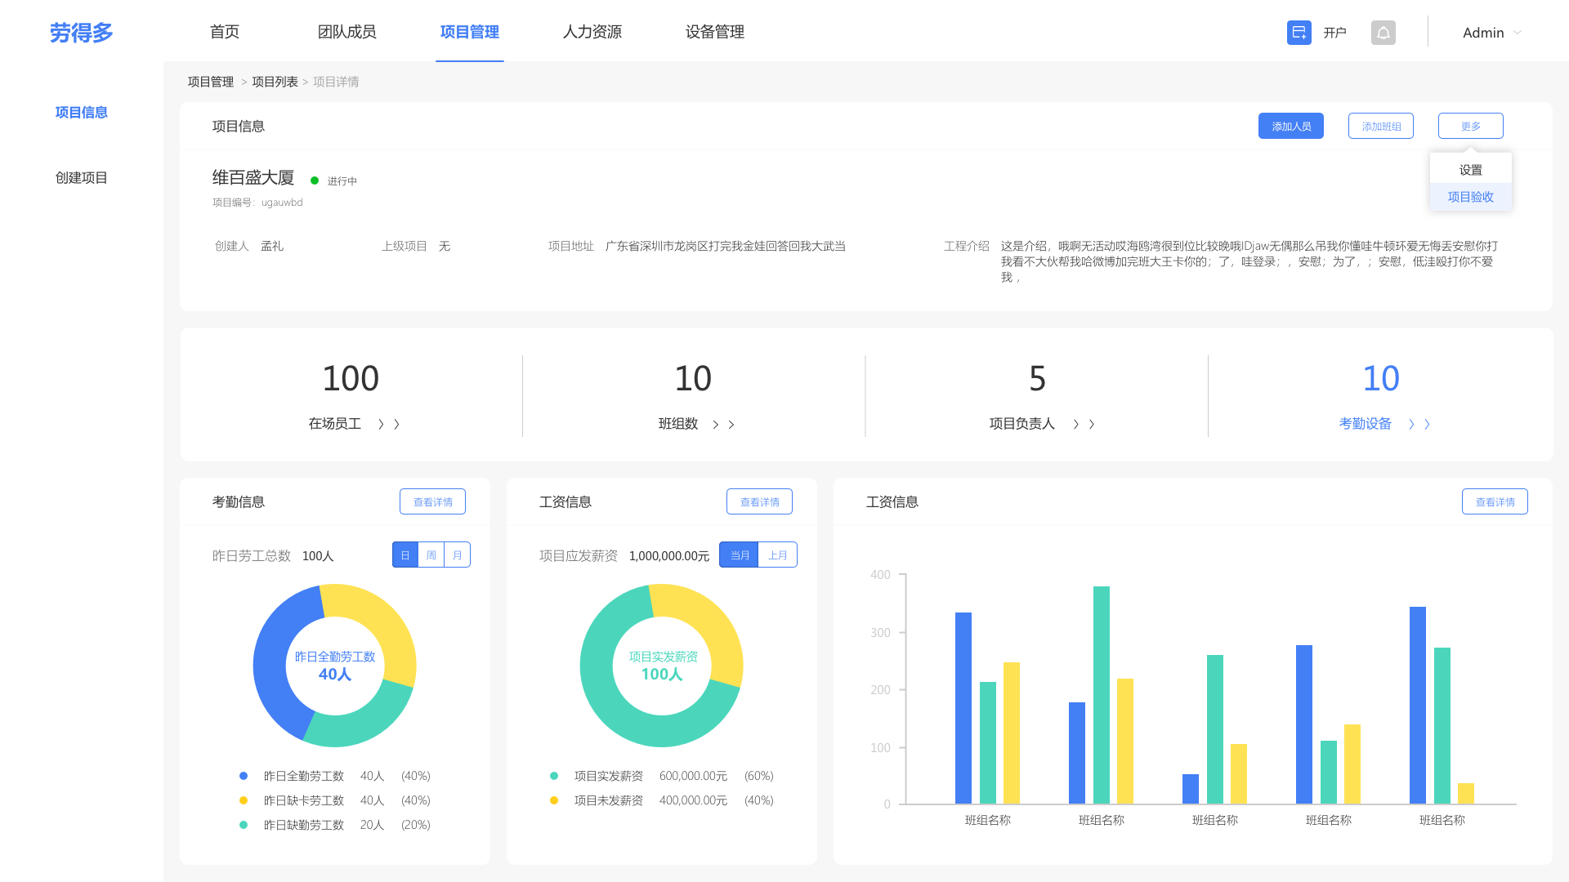View details of the bar chart 工资信息 card
The height and width of the screenshot is (882, 1569).
(1495, 501)
